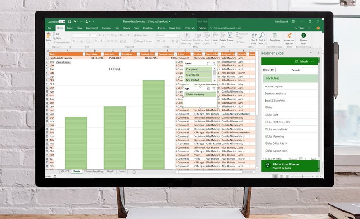
Task: Open the iGlobeMarketing sheet tab
Action: [x=93, y=172]
